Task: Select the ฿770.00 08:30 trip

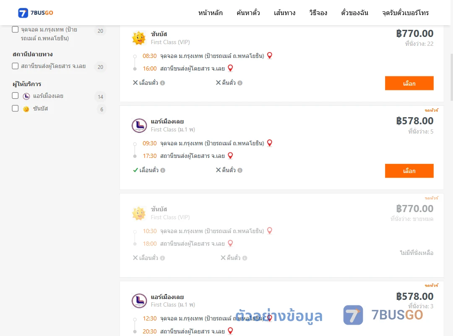Action: 409,83
